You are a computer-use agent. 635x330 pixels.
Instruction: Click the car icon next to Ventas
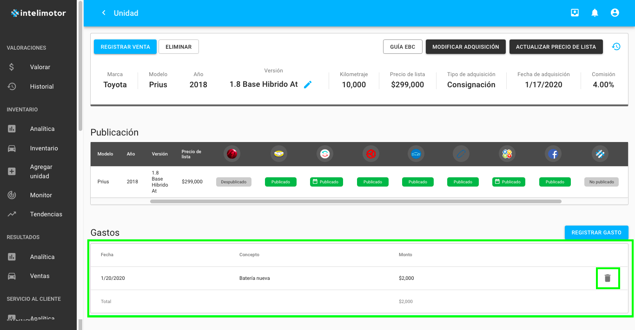pos(12,276)
